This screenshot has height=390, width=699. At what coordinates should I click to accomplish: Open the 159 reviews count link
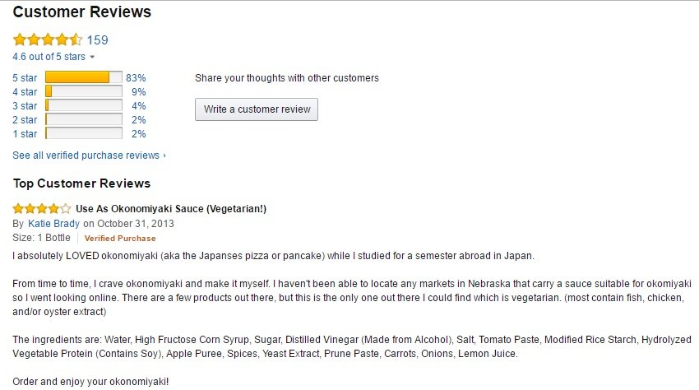[x=97, y=39]
